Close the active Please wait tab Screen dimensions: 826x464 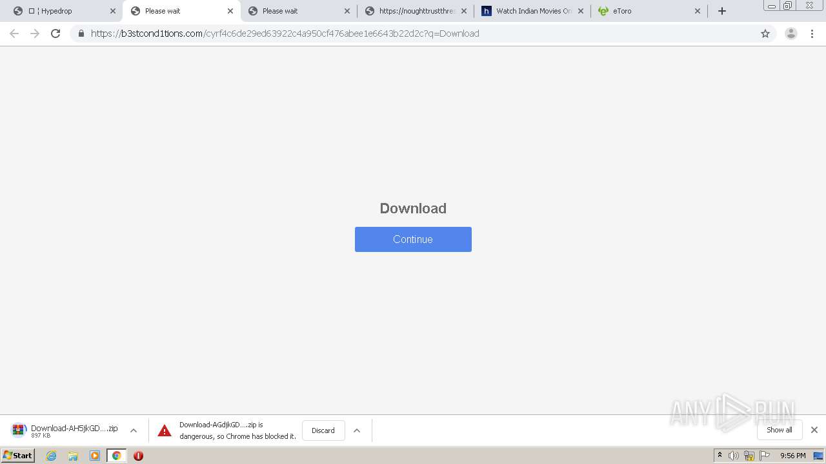(x=230, y=11)
